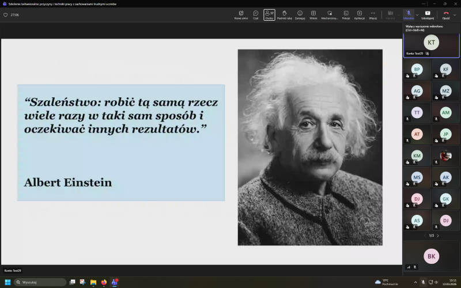Expand the microphone options dropdown arrow
This screenshot has height=288, width=461.
click(x=417, y=14)
